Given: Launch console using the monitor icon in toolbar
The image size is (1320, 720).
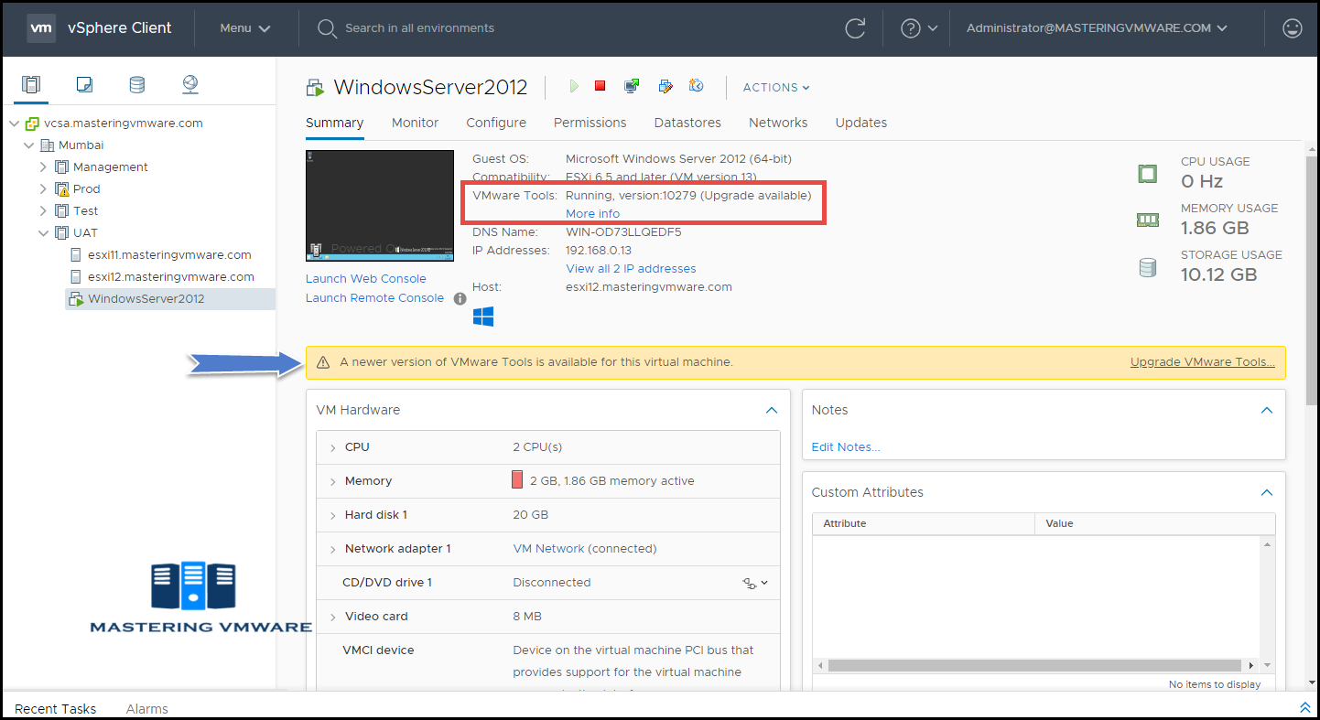Looking at the screenshot, I should 632,86.
